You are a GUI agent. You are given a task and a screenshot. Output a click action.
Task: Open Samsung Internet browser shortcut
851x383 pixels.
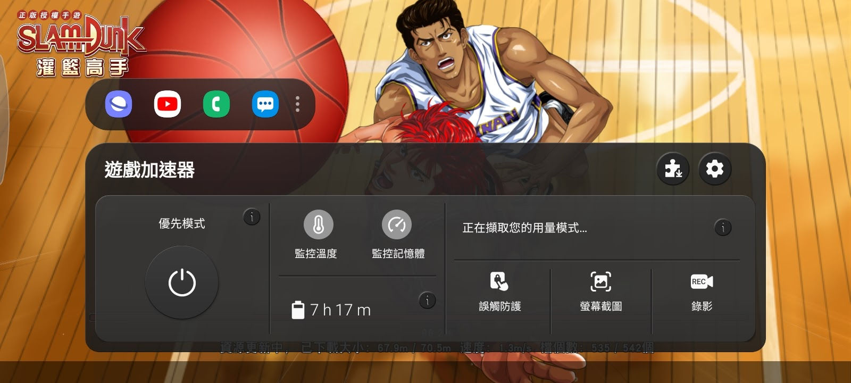click(119, 104)
